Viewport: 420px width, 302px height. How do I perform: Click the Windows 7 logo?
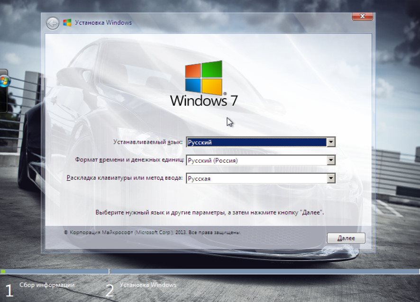click(x=204, y=83)
